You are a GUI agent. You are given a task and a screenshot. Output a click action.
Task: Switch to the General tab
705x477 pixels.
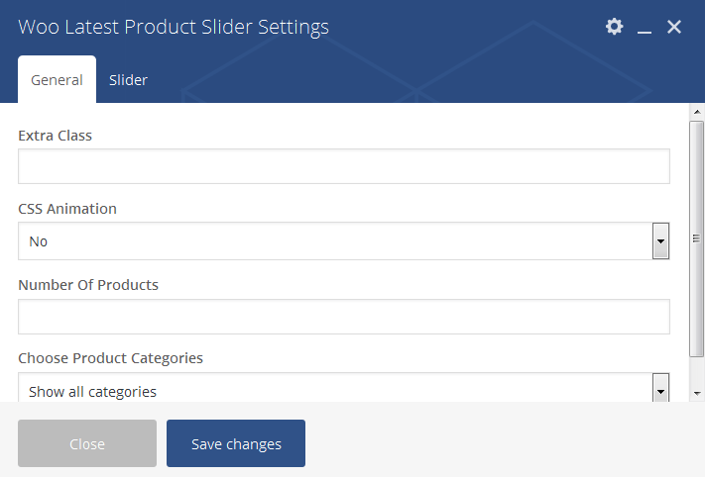point(57,80)
